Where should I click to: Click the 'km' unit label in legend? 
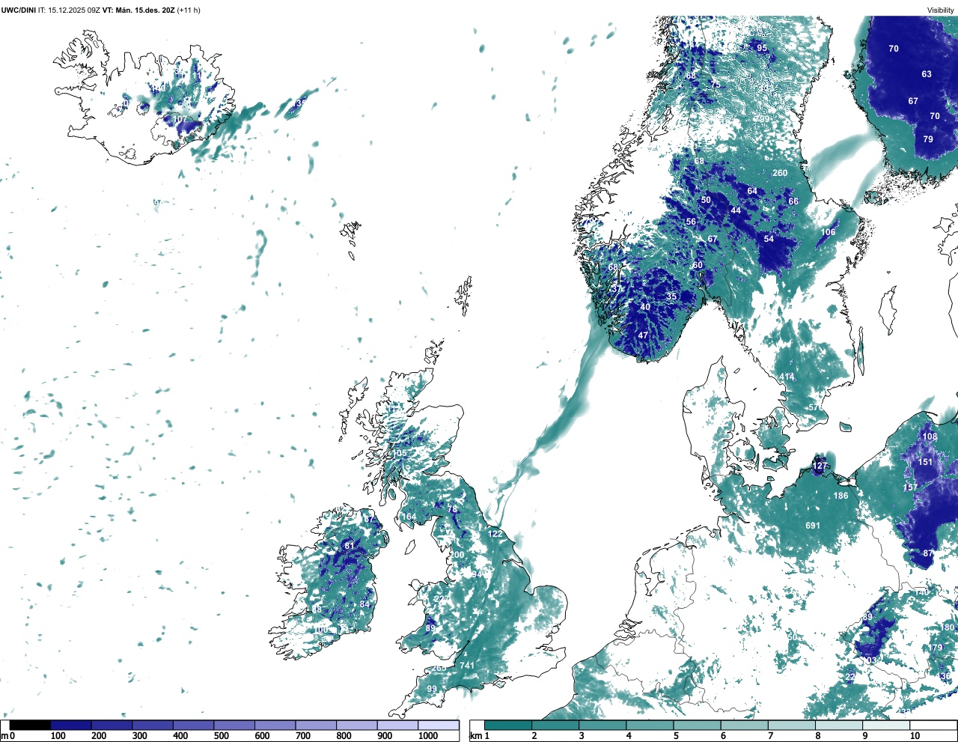click(475, 736)
